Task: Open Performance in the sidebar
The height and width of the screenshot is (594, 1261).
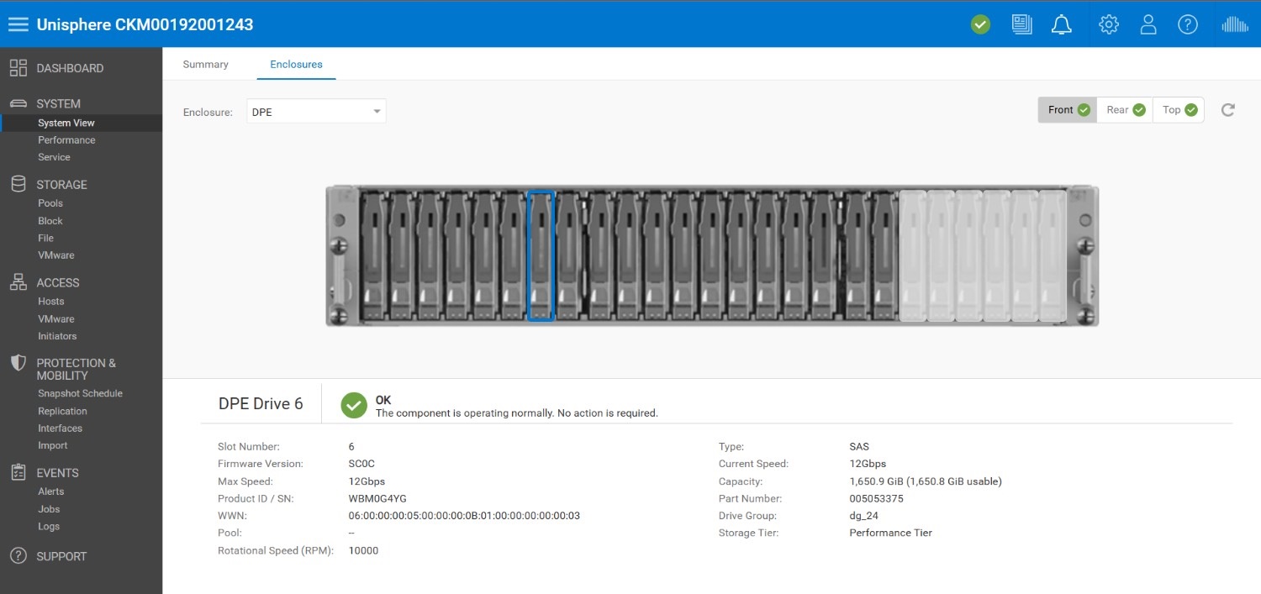Action: coord(66,140)
